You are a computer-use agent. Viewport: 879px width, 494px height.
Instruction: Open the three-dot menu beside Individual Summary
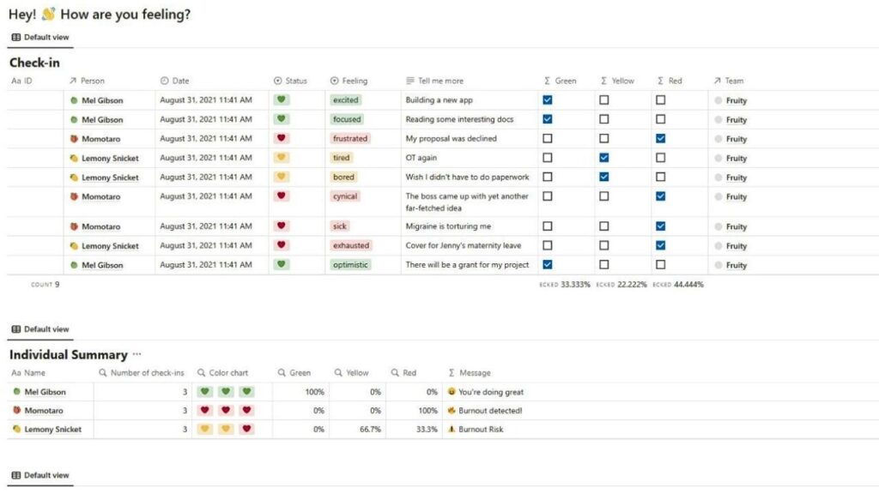[137, 354]
